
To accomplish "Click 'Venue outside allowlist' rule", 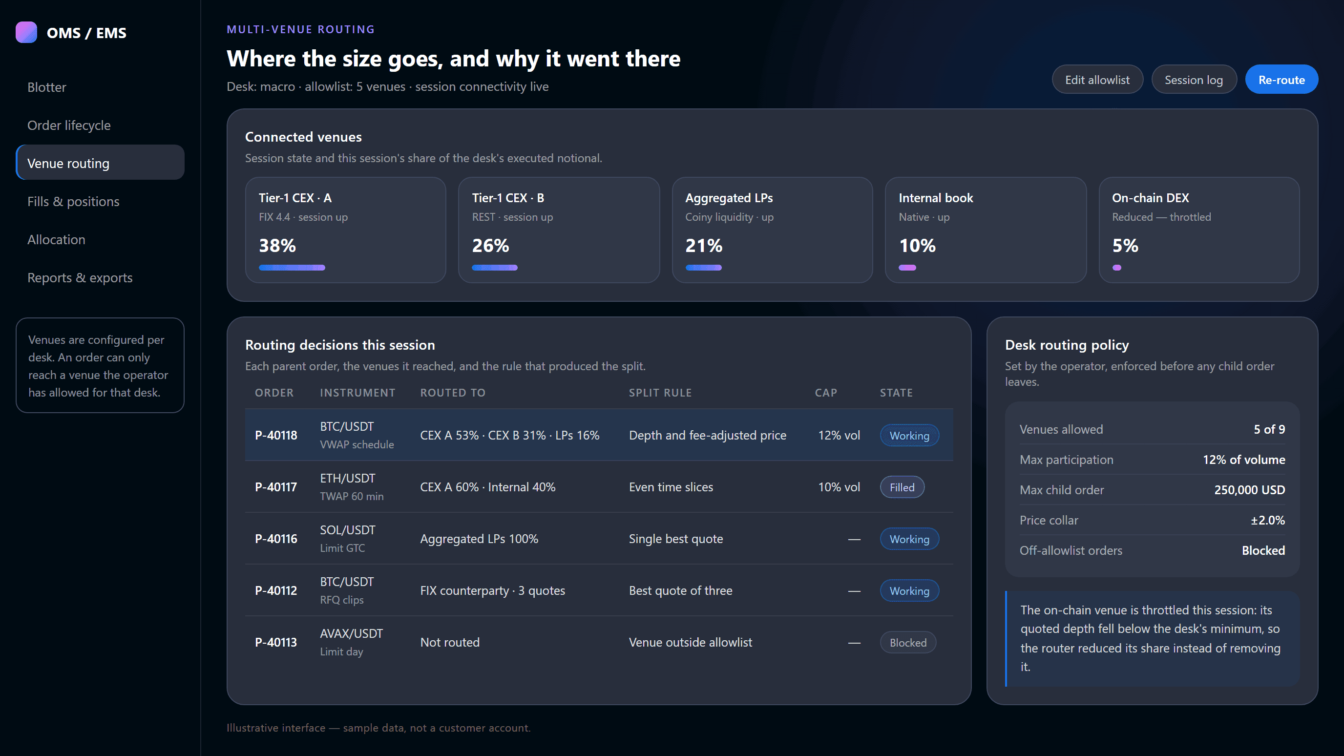I will click(690, 642).
